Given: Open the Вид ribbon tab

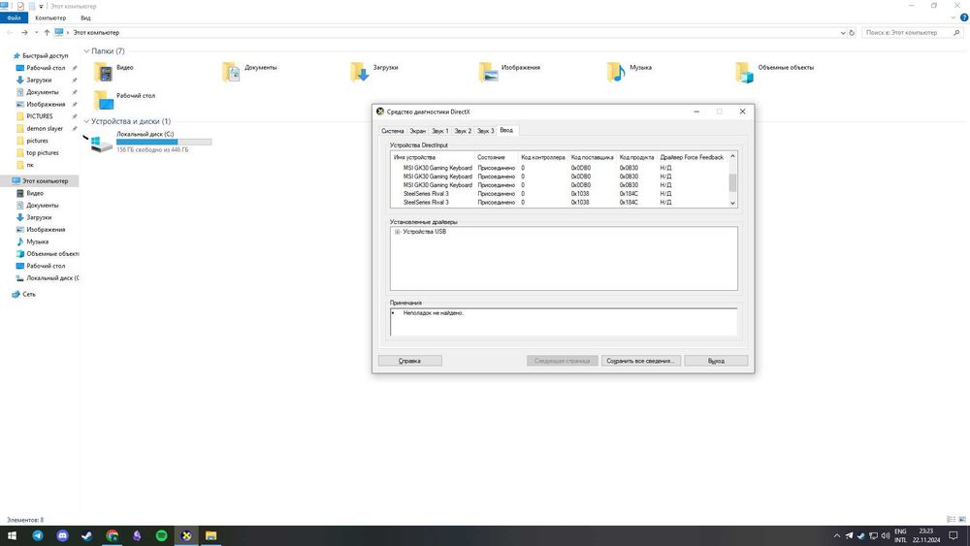Looking at the screenshot, I should click(85, 17).
